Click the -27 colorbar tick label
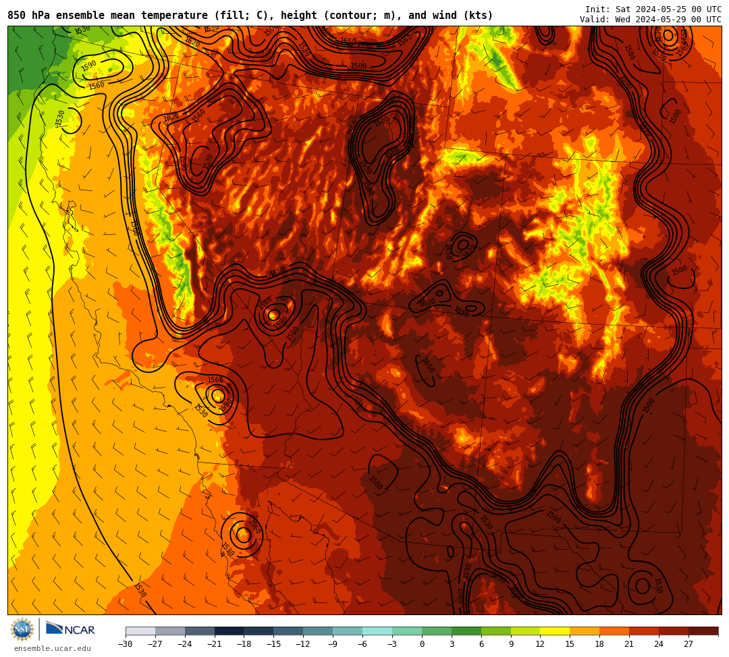The width and height of the screenshot is (729, 657). [x=155, y=644]
